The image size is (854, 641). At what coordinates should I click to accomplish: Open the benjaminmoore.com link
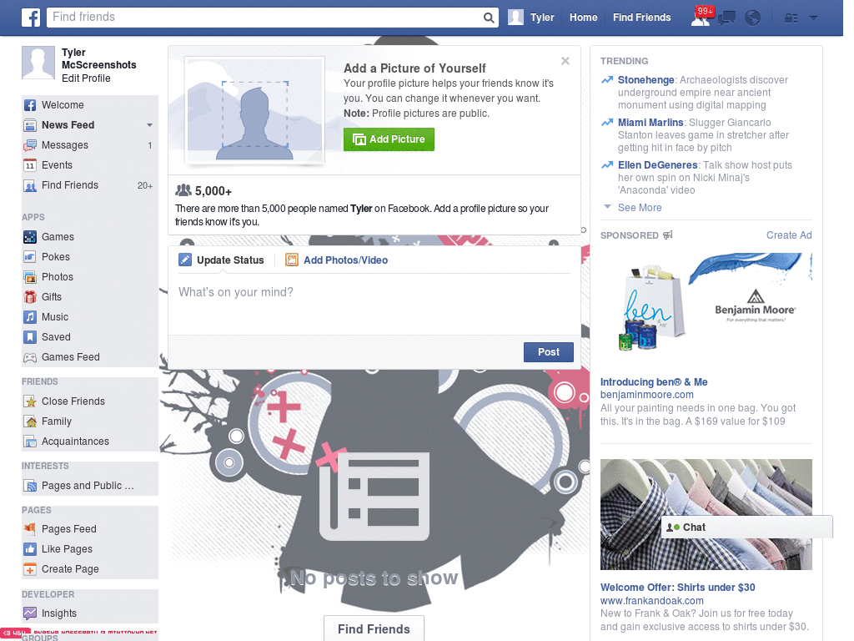coord(646,395)
